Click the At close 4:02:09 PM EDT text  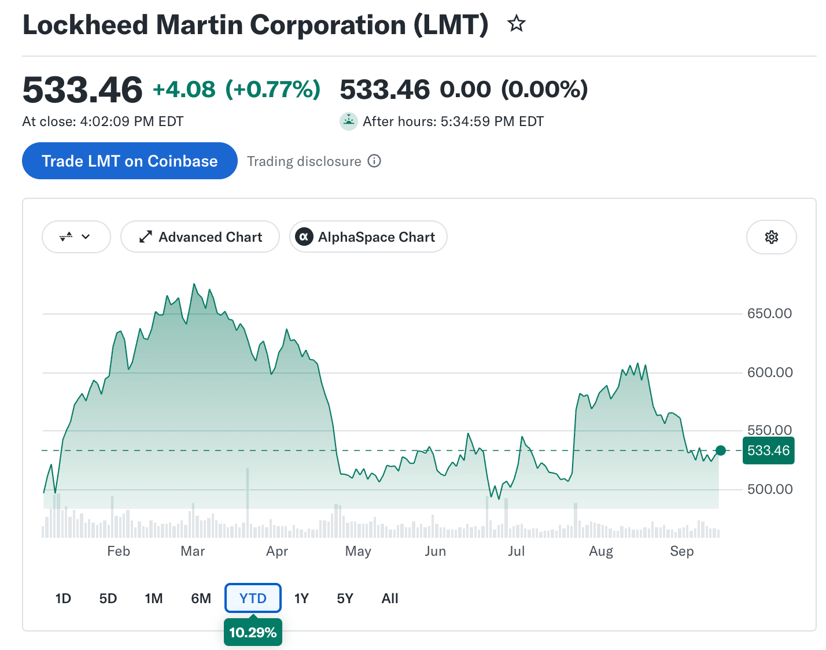coord(103,121)
